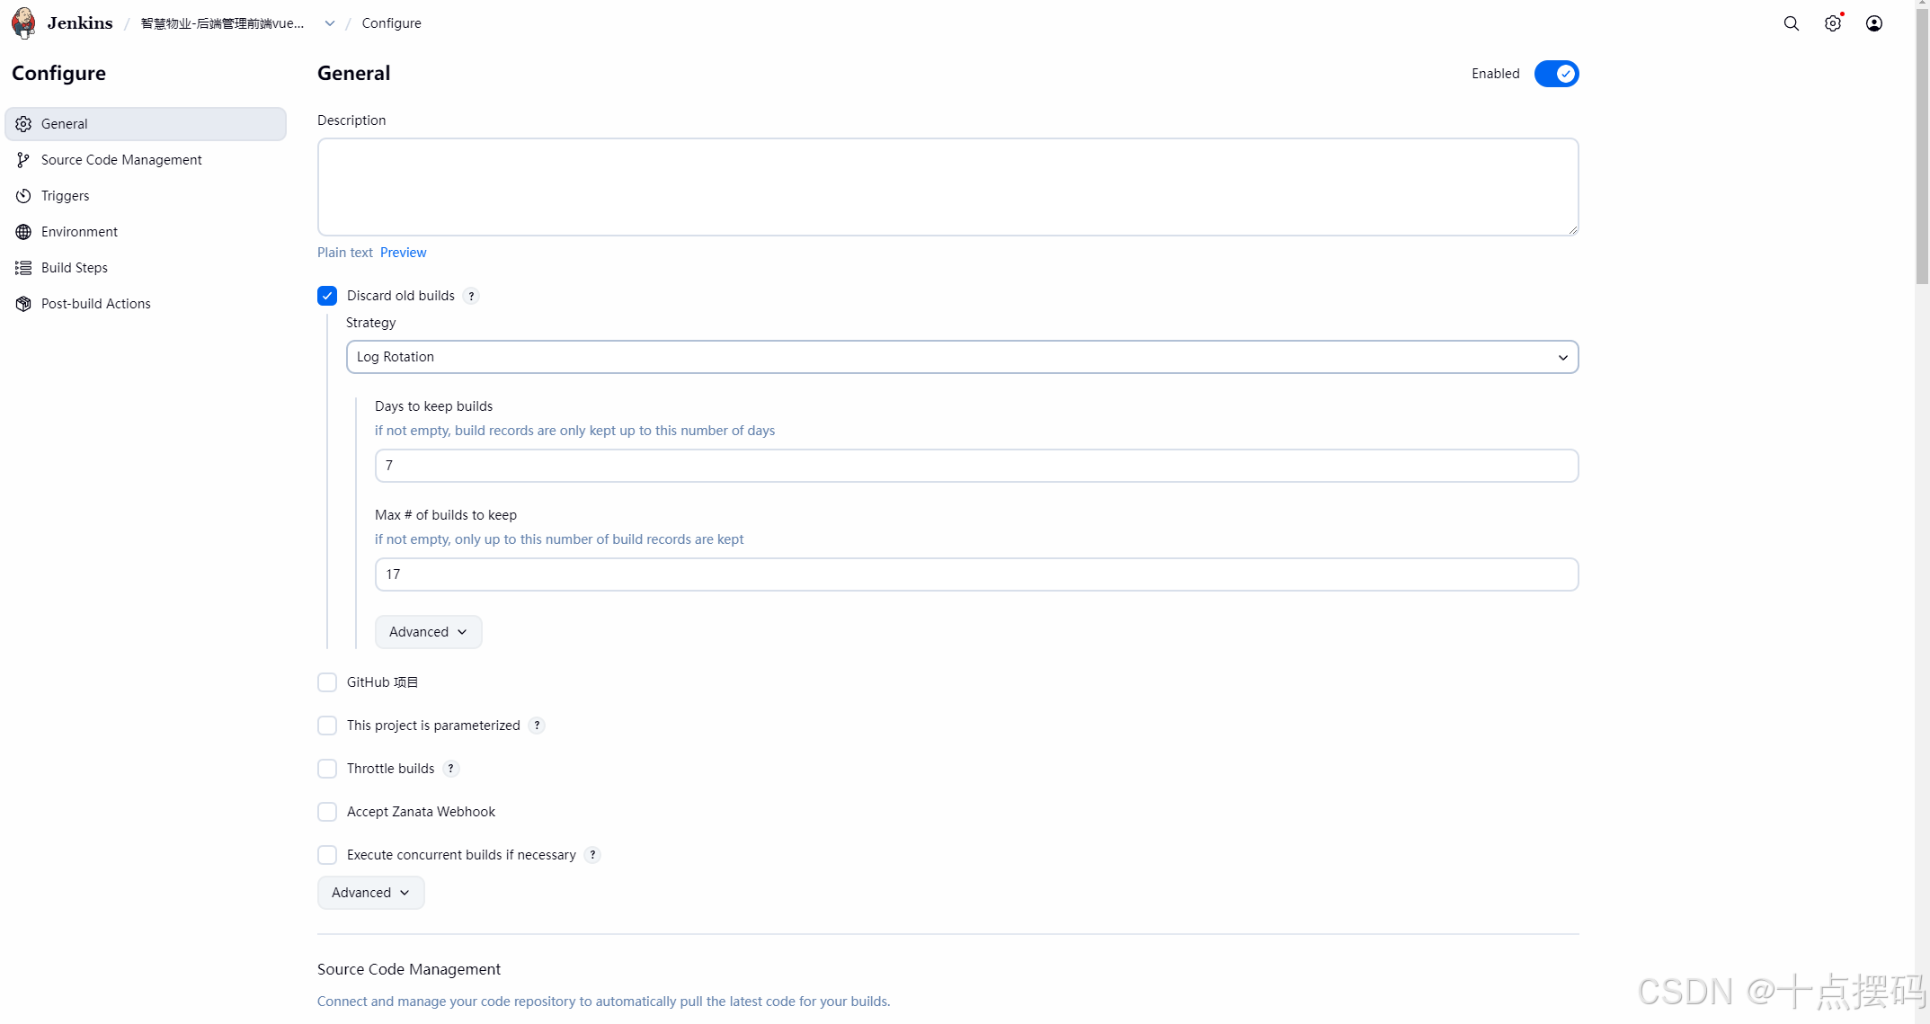The width and height of the screenshot is (1930, 1024).
Task: Open the Log Rotation strategy dropdown
Action: 962,357
